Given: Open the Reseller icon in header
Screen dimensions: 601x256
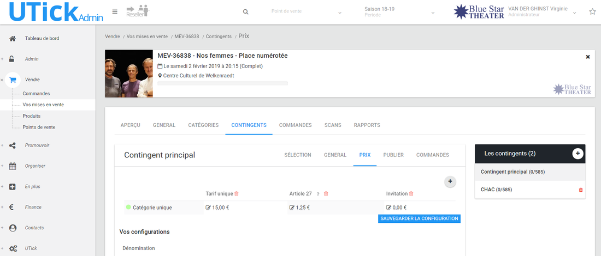Looking at the screenshot, I should point(137,11).
